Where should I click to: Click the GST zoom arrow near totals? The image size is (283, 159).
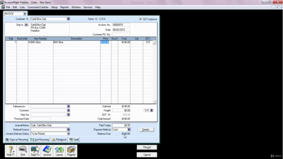coord(109,115)
